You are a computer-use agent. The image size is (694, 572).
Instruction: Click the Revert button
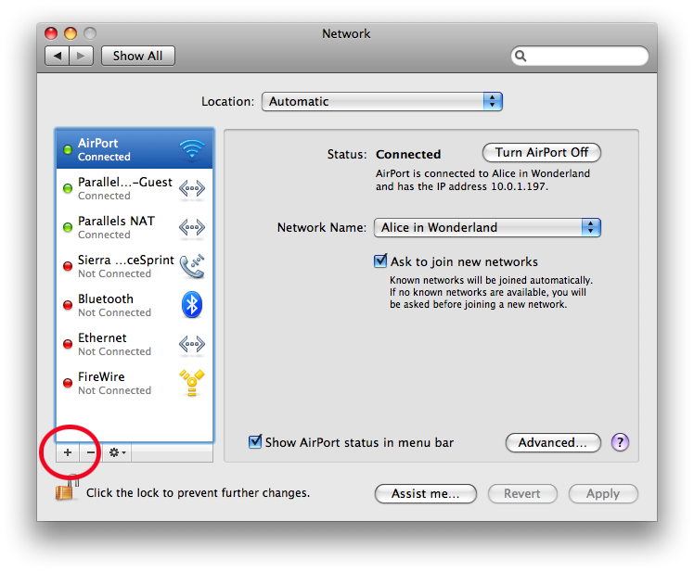(522, 493)
